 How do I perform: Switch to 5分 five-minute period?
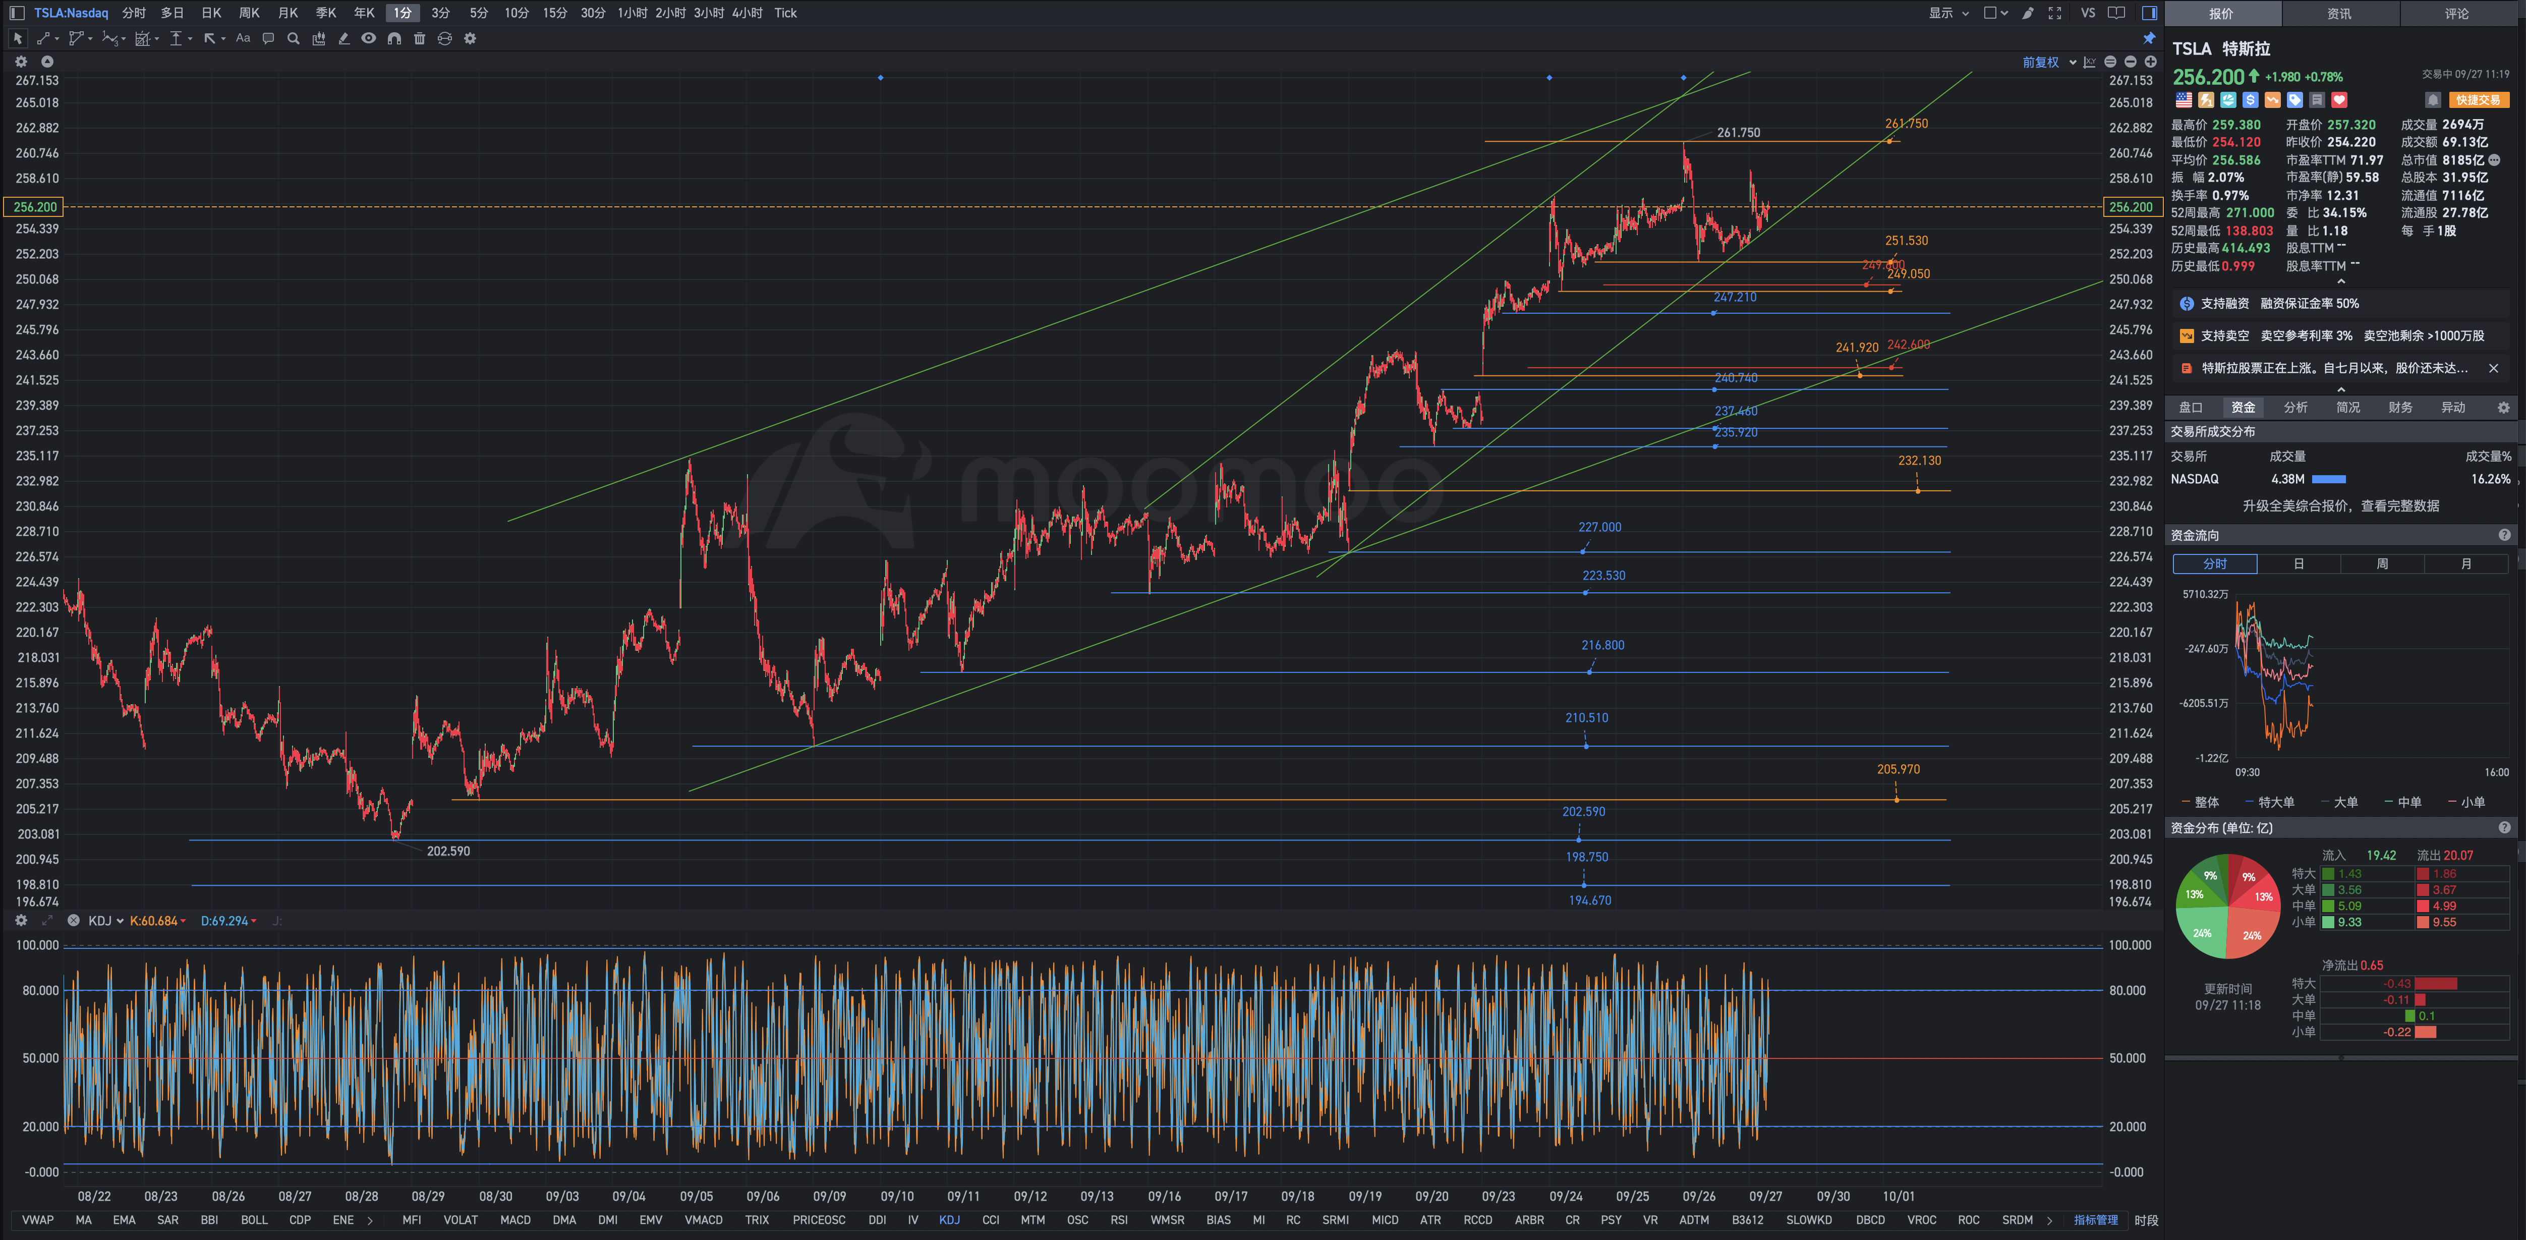point(479,13)
